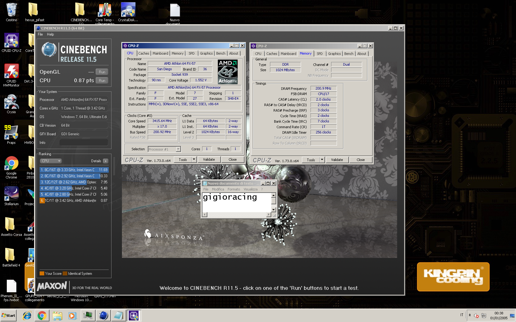Open the hexus_pifast folder on desktop
The image size is (516, 322).
[34, 12]
